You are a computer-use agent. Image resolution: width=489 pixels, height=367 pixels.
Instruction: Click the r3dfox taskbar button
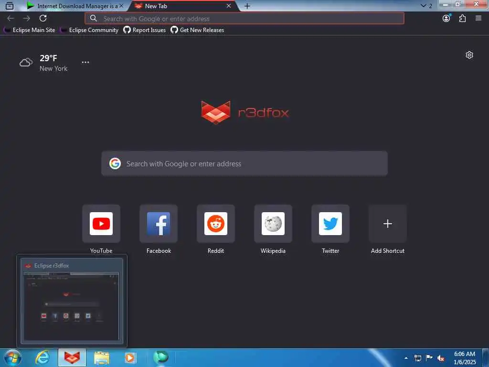[x=72, y=358]
